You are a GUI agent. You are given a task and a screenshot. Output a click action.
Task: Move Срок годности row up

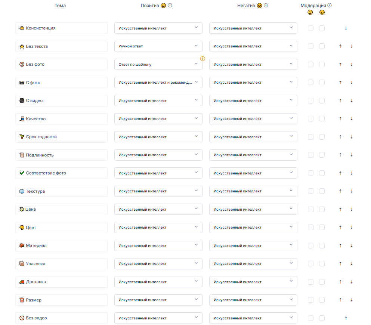[340, 137]
